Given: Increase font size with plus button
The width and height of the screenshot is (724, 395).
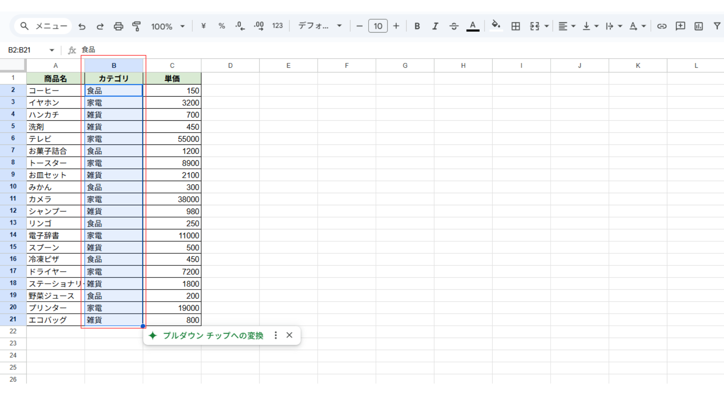Looking at the screenshot, I should pyautogui.click(x=396, y=26).
